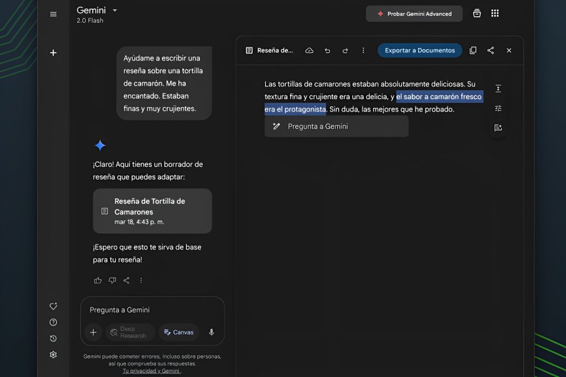The width and height of the screenshot is (566, 377).
Task: Click the suggest edits side icon
Action: point(498,128)
